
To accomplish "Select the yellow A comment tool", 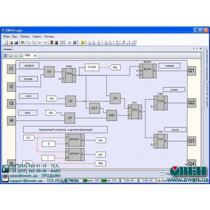I will coord(83,43).
